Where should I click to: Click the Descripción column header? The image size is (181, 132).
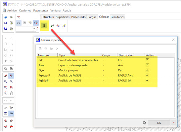click(131, 55)
